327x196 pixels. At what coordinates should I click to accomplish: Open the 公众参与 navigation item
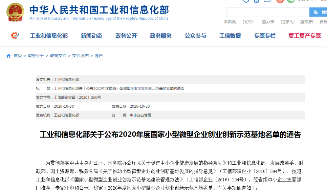(x=195, y=36)
